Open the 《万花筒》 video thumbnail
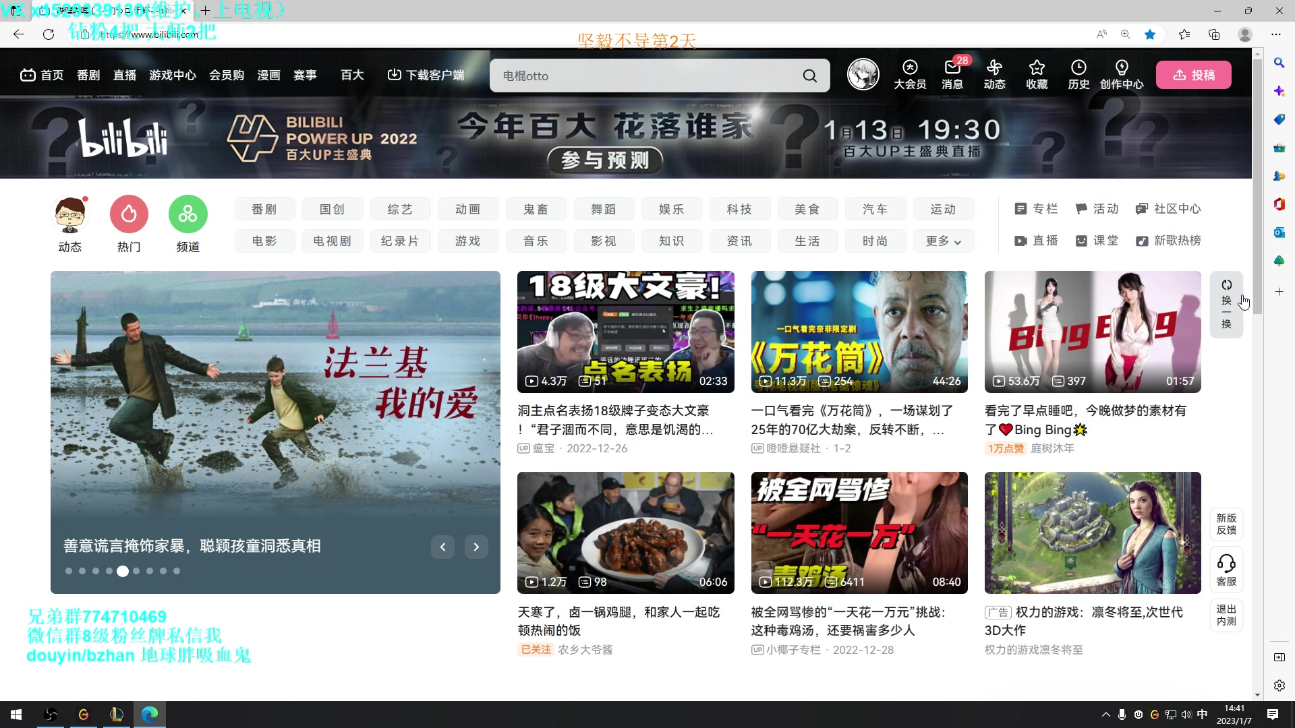 859,332
